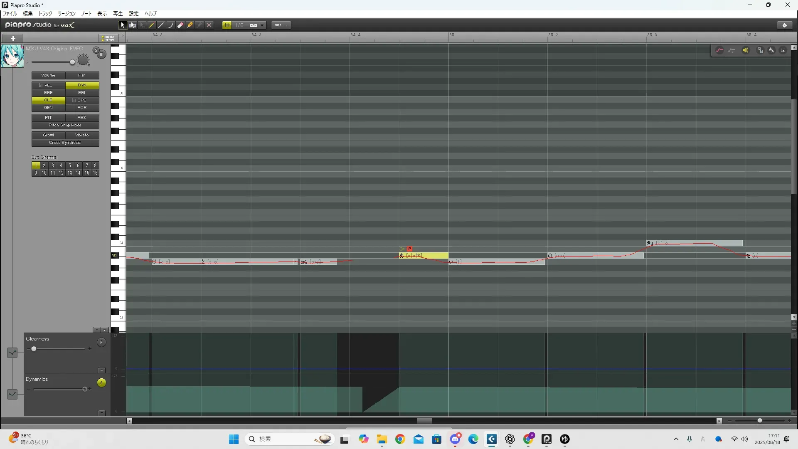Add a new track with plus button
This screenshot has width=798, height=449.
tap(13, 38)
